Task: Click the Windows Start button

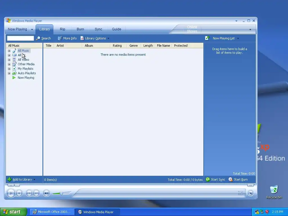Action: click(13, 212)
